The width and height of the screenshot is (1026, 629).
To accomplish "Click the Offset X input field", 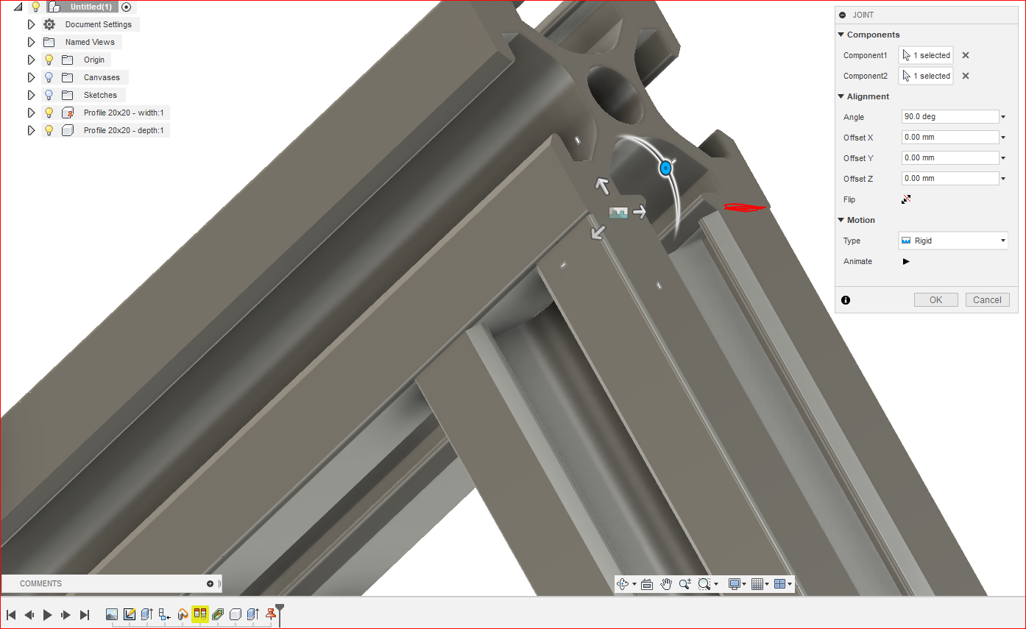I will pos(949,137).
